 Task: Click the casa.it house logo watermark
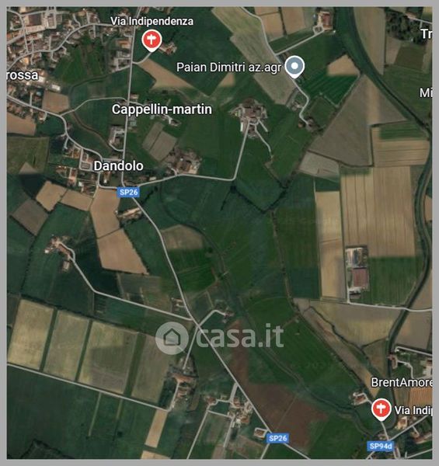coord(172,338)
